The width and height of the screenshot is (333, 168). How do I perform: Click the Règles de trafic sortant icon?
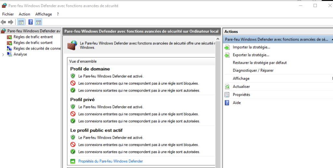9,43
